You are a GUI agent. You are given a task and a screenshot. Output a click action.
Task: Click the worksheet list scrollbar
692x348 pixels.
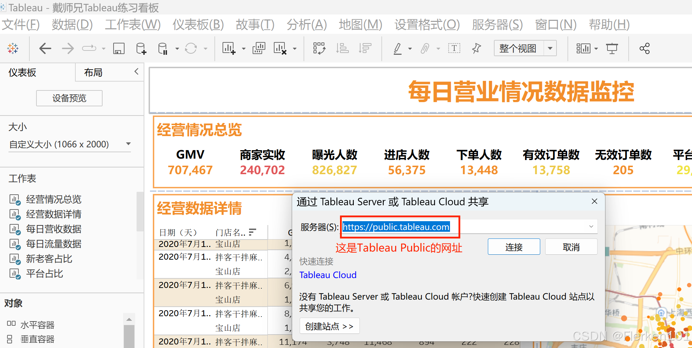pyautogui.click(x=140, y=212)
